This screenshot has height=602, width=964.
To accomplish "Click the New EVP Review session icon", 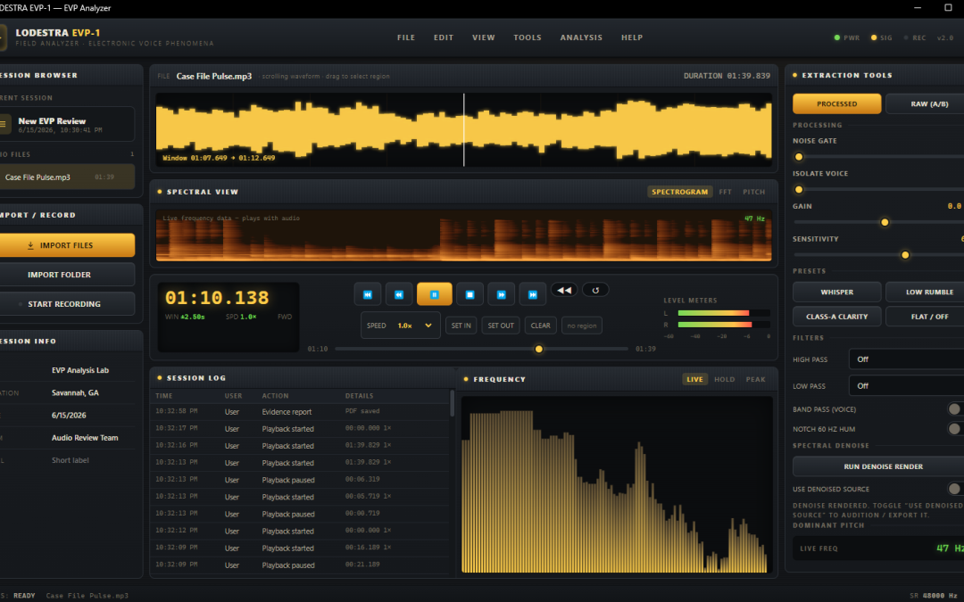I will click(3, 124).
